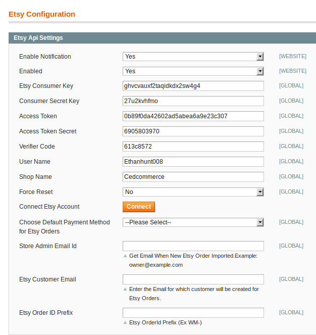
Task: Click the Enable Notification label
Action: [45, 57]
